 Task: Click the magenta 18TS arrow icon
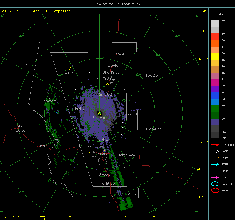[215, 178]
